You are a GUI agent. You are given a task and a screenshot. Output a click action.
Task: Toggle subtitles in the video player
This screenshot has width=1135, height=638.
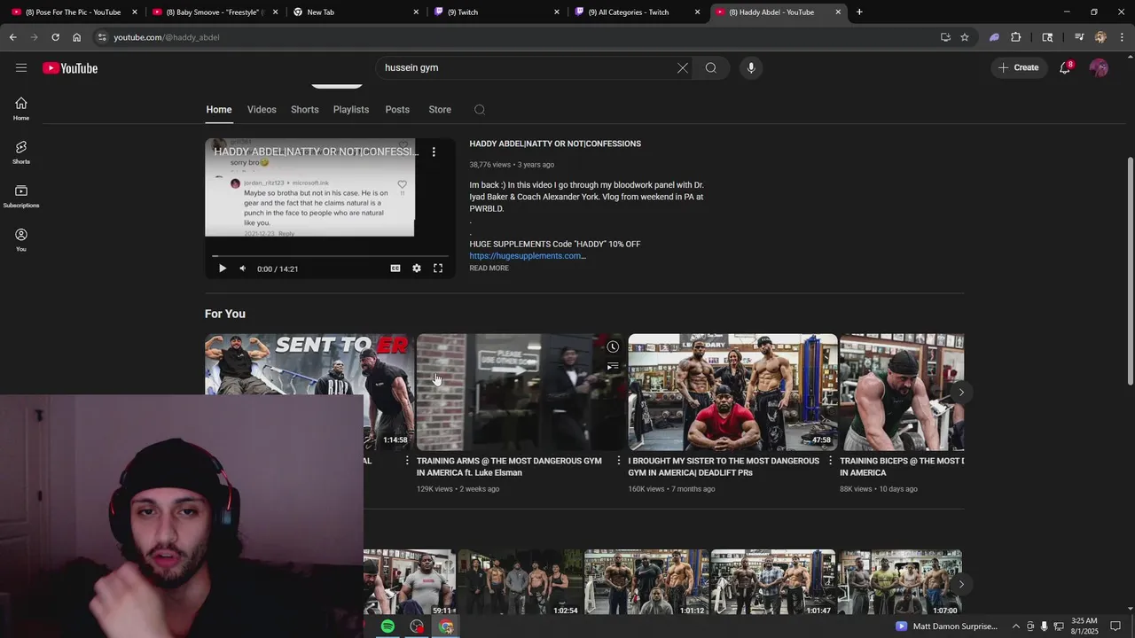tap(395, 268)
